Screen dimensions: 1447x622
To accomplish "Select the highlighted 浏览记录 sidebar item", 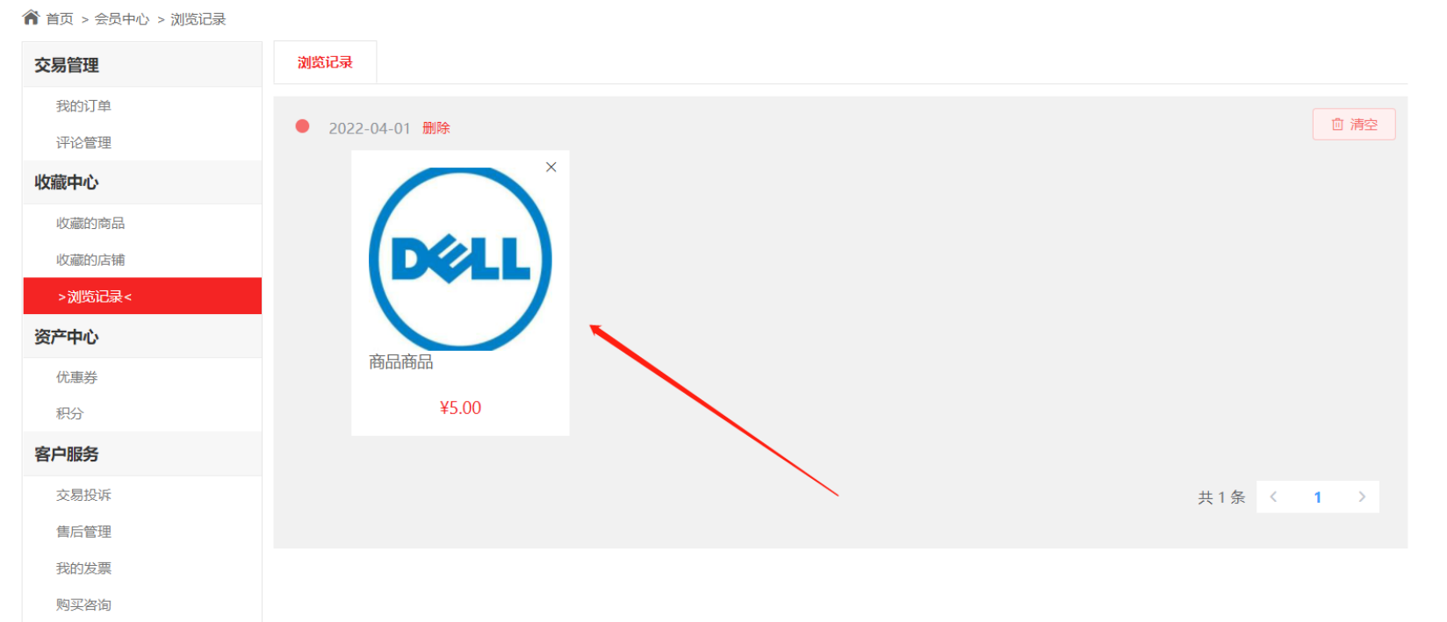I will pos(142,296).
